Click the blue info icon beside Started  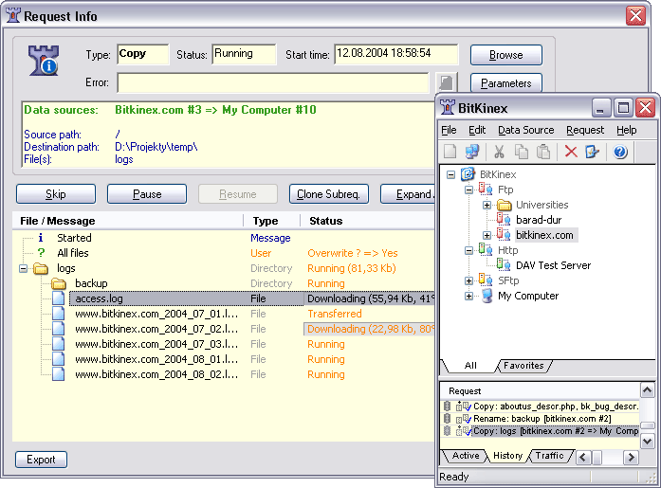pos(41,238)
